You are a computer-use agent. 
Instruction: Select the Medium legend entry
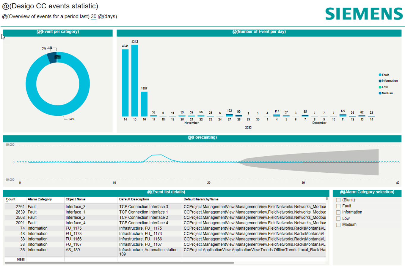pyautogui.click(x=387, y=93)
